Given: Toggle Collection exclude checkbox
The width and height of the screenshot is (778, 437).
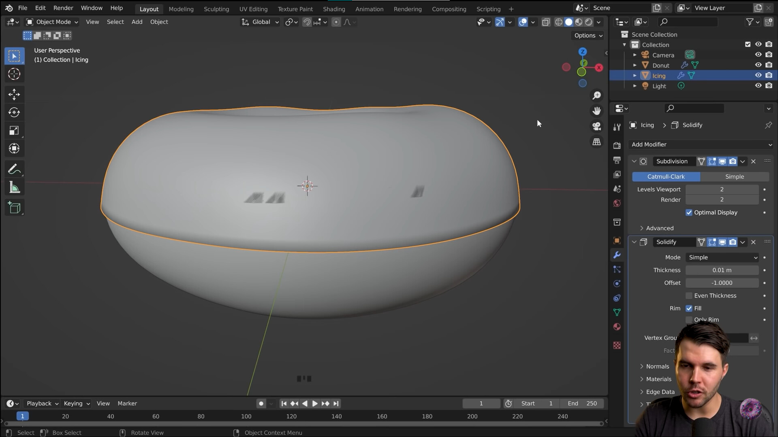Looking at the screenshot, I should (x=748, y=45).
